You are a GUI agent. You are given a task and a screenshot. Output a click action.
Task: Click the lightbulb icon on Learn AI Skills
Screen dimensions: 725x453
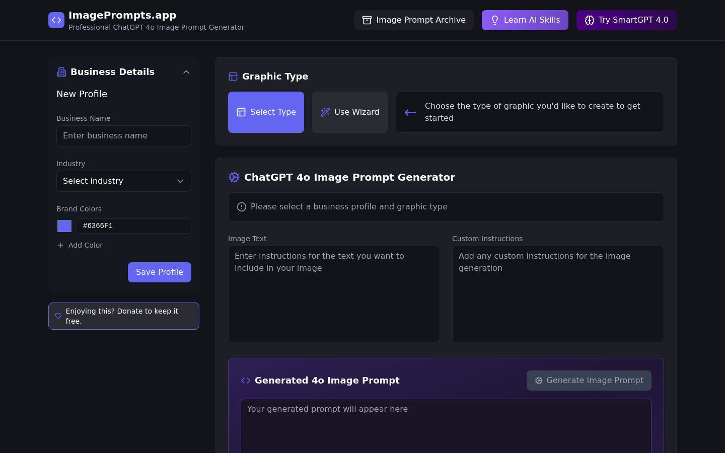pyautogui.click(x=495, y=20)
